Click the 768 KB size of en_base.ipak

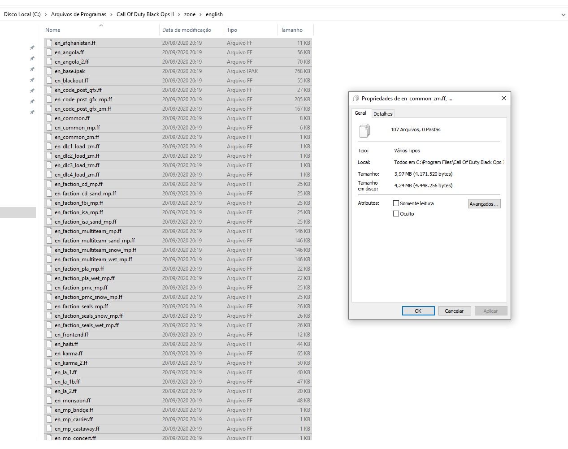[x=302, y=71]
